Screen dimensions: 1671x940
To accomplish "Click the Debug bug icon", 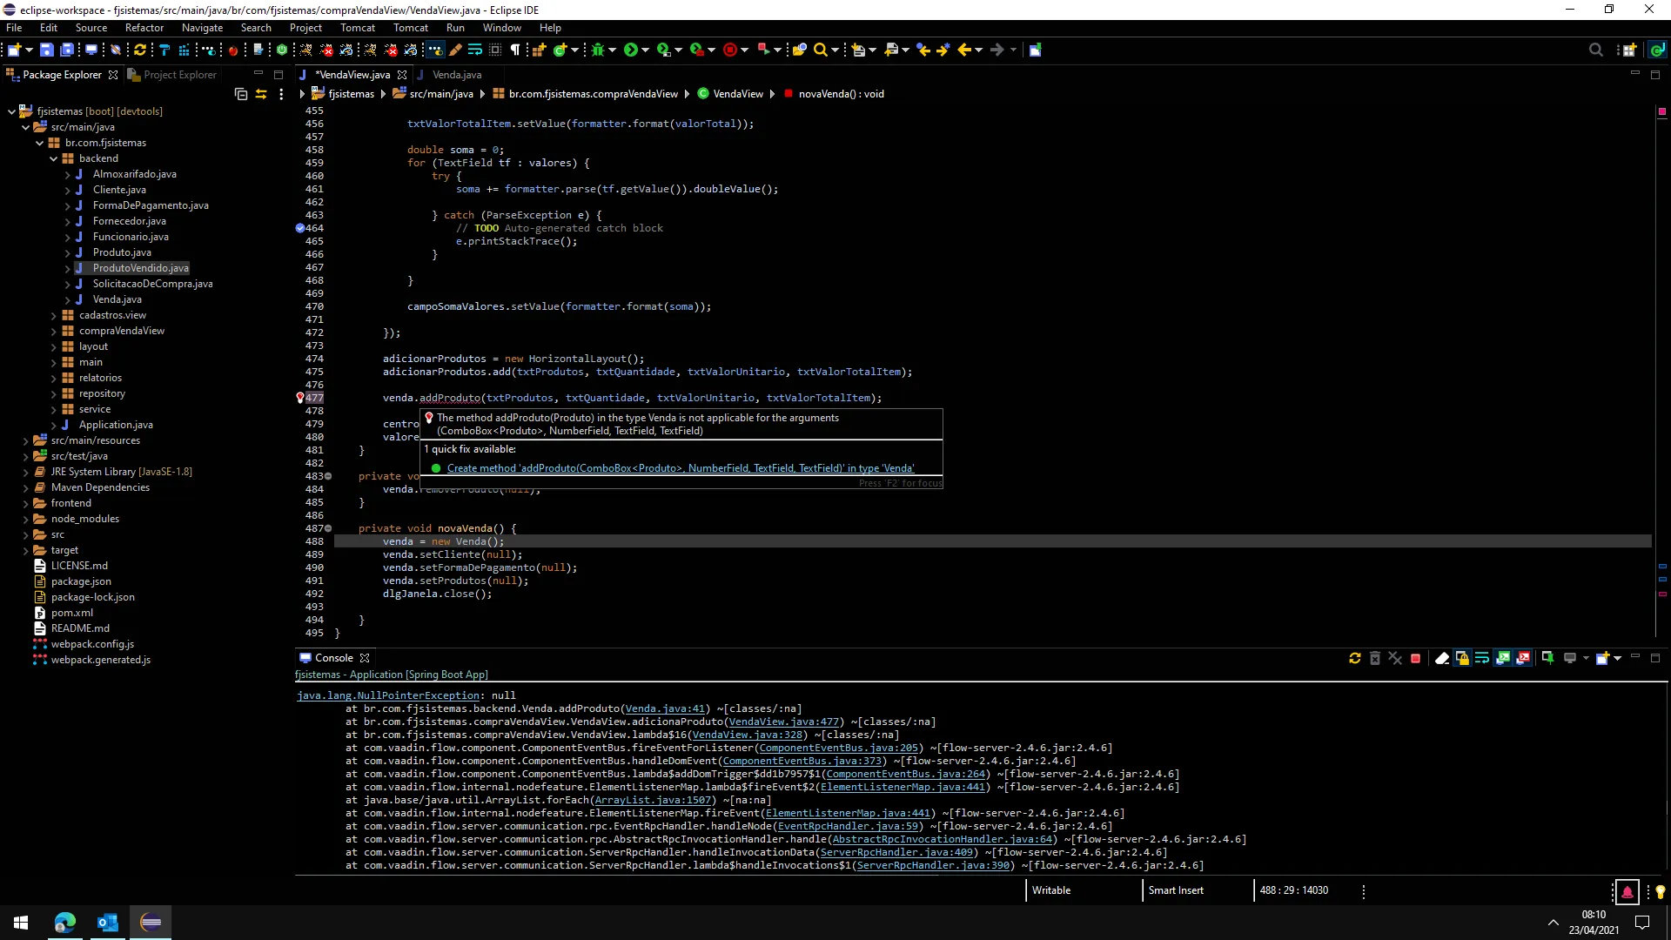I will tap(598, 50).
